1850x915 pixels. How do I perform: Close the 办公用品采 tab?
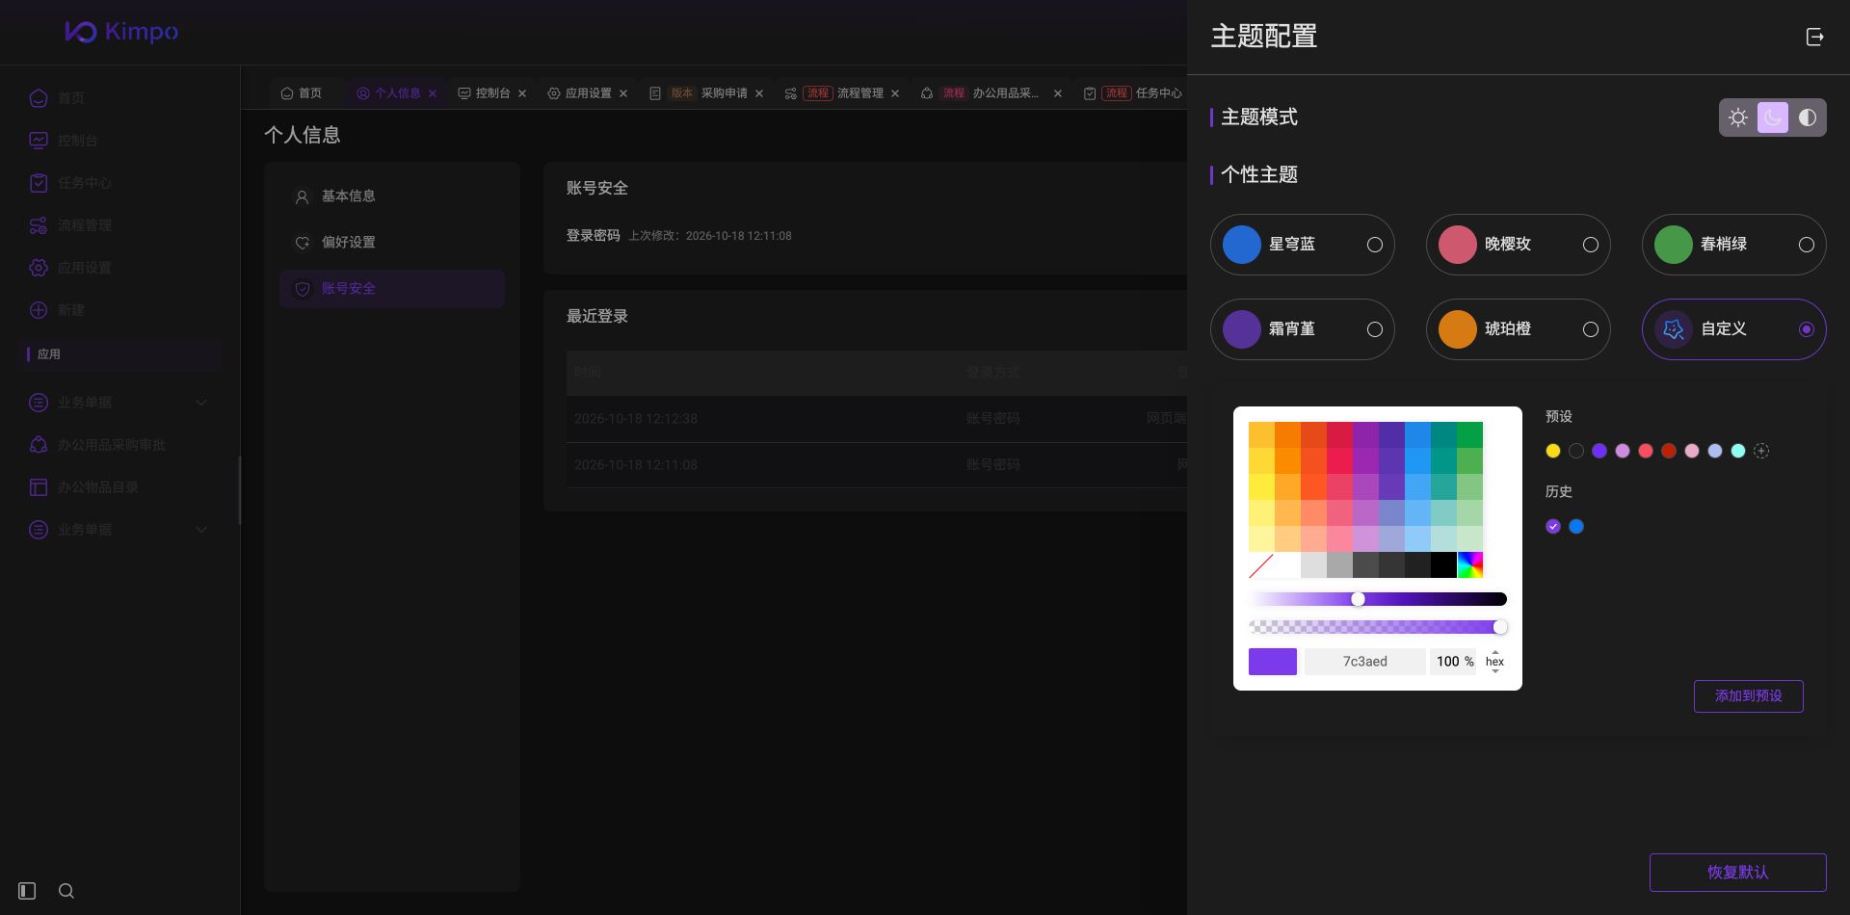(1058, 93)
